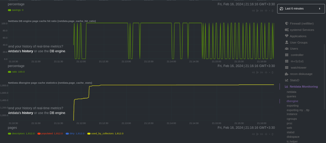Play the page cache statistics chart
The image size is (326, 143).
click(258, 134)
